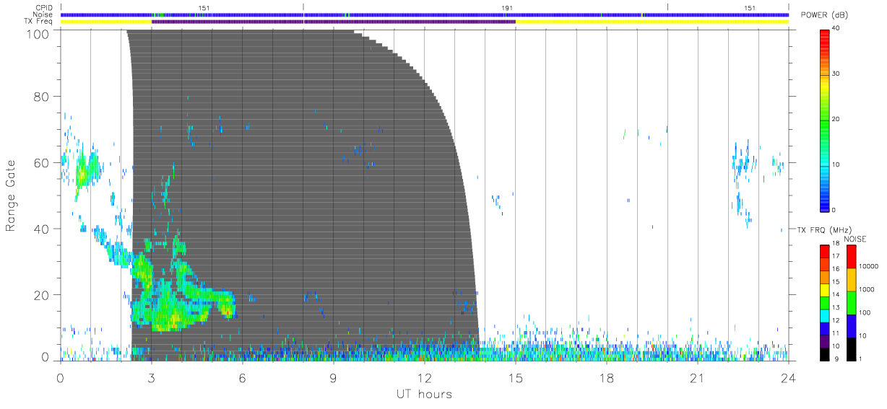Image resolution: width=887 pixels, height=409 pixels.
Task: Click the '18' tick on the UT hours axis
Action: 606,377
